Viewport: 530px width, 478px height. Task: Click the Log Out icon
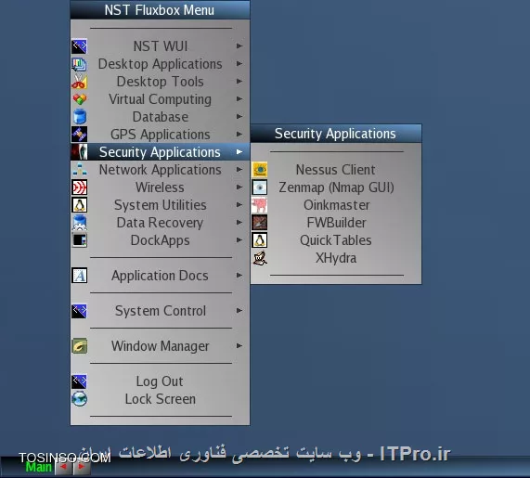[x=80, y=381]
